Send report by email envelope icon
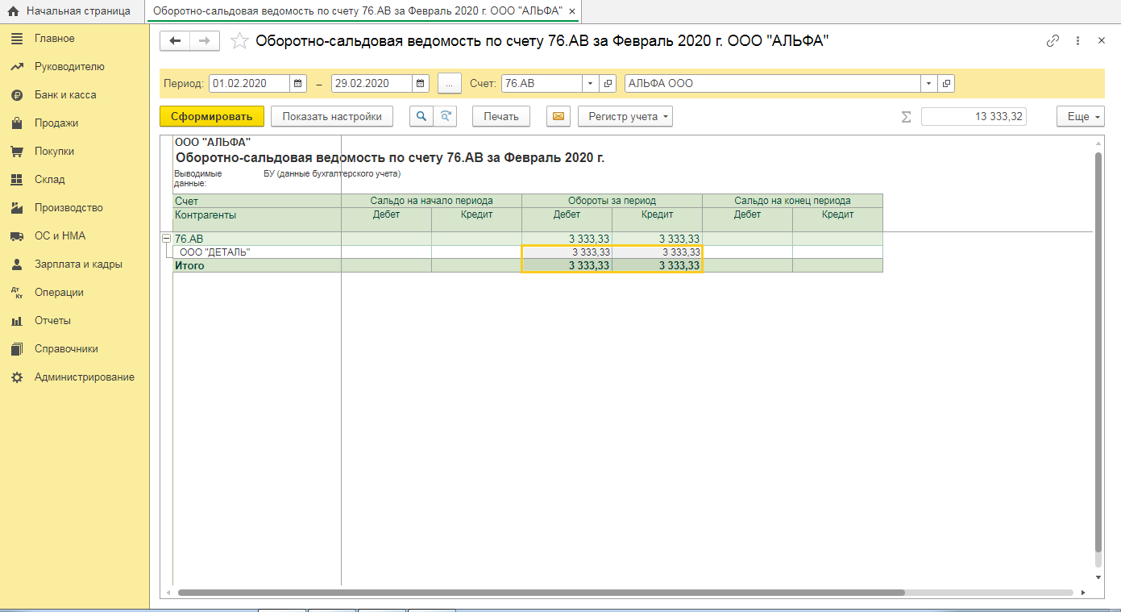Image resolution: width=1121 pixels, height=612 pixels. [x=558, y=116]
